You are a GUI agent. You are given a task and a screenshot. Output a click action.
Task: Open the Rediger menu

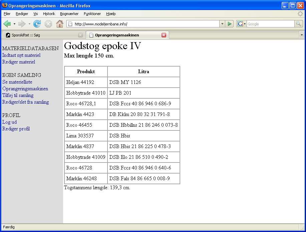(x=22, y=14)
